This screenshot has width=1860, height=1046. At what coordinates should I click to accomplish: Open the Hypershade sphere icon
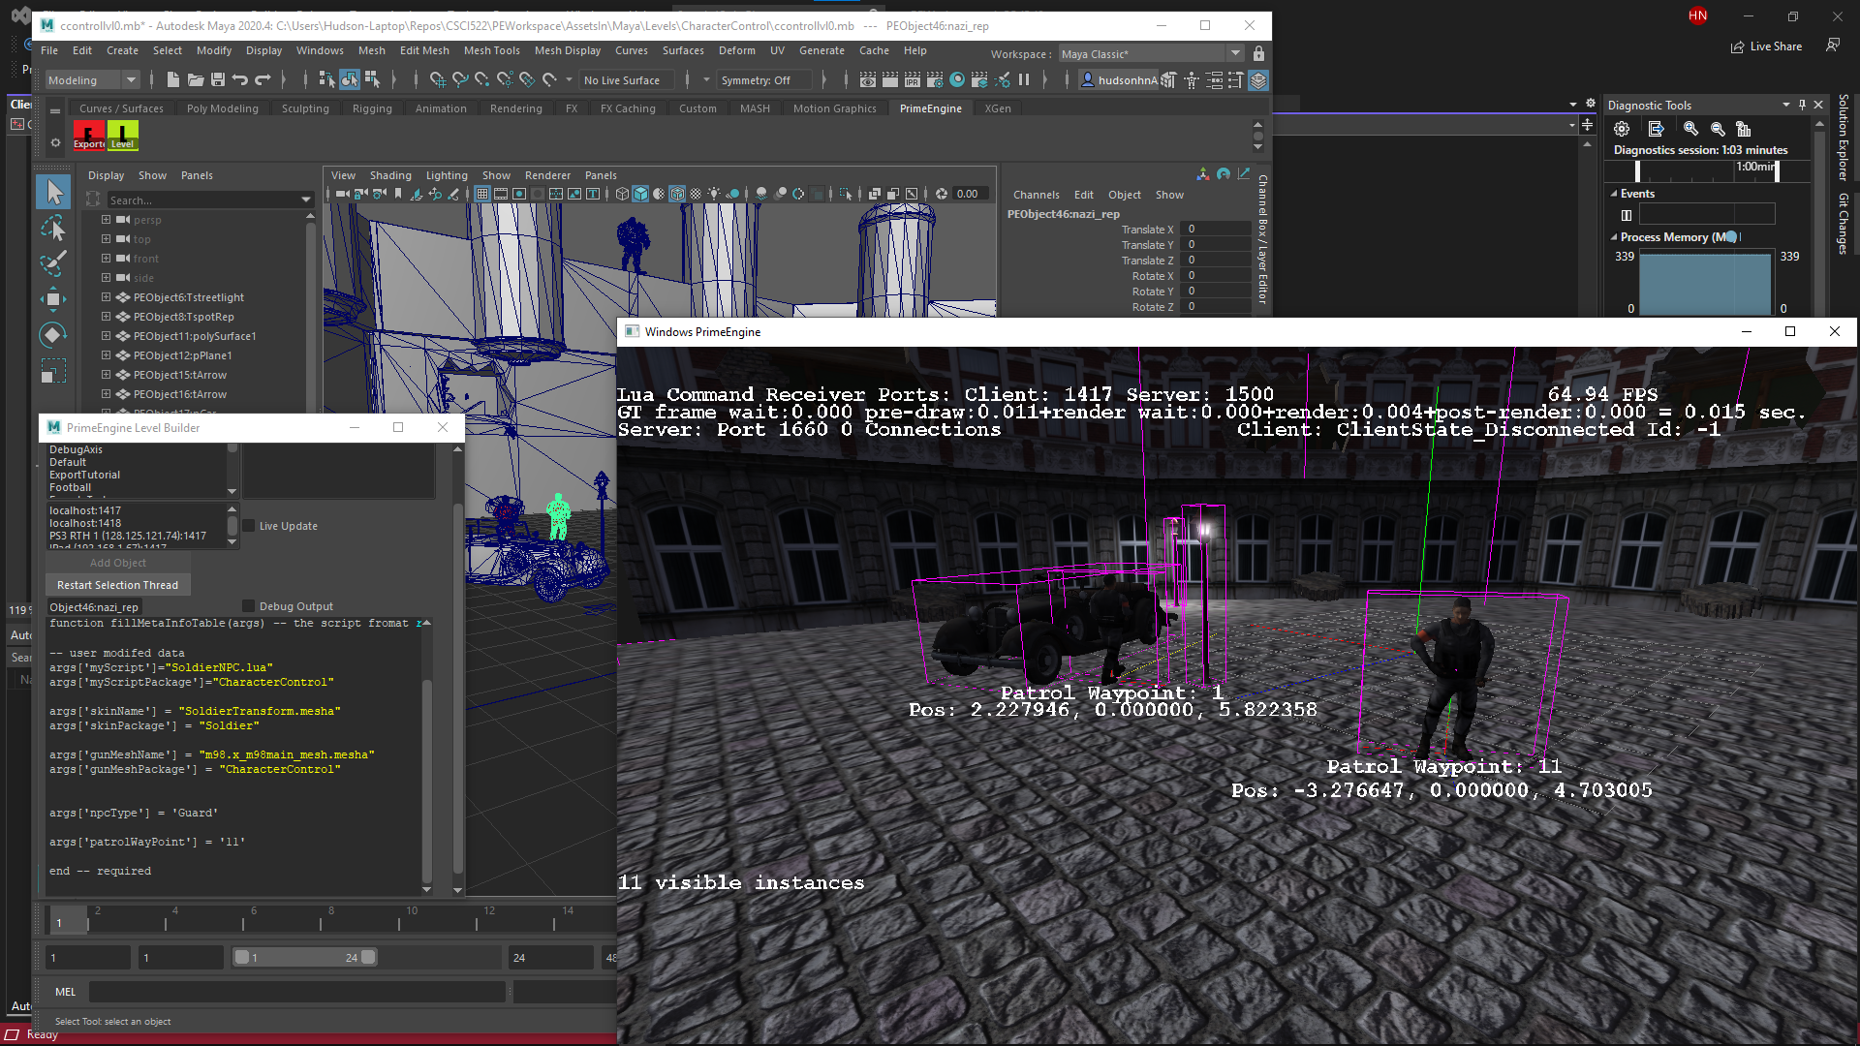957,80
